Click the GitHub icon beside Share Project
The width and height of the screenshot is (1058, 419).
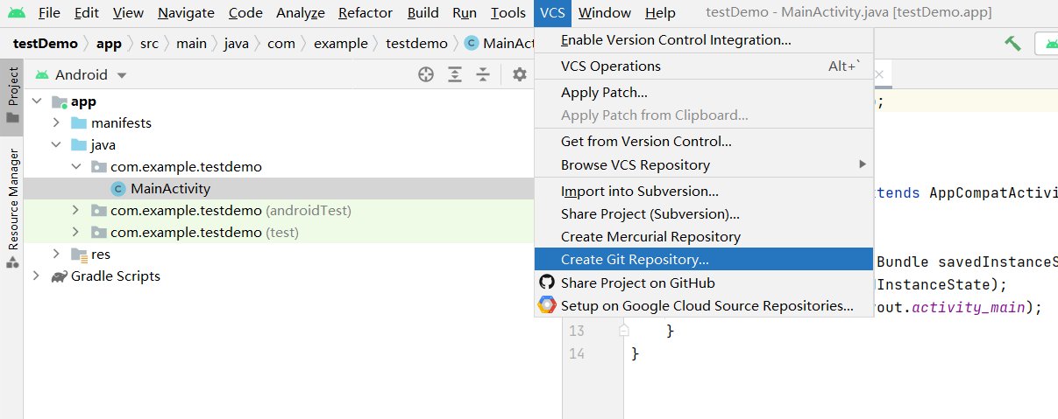coord(547,283)
